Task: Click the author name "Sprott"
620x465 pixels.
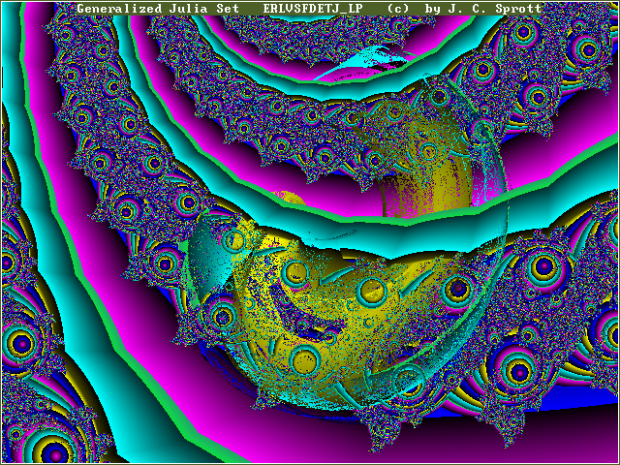Action: [518, 9]
